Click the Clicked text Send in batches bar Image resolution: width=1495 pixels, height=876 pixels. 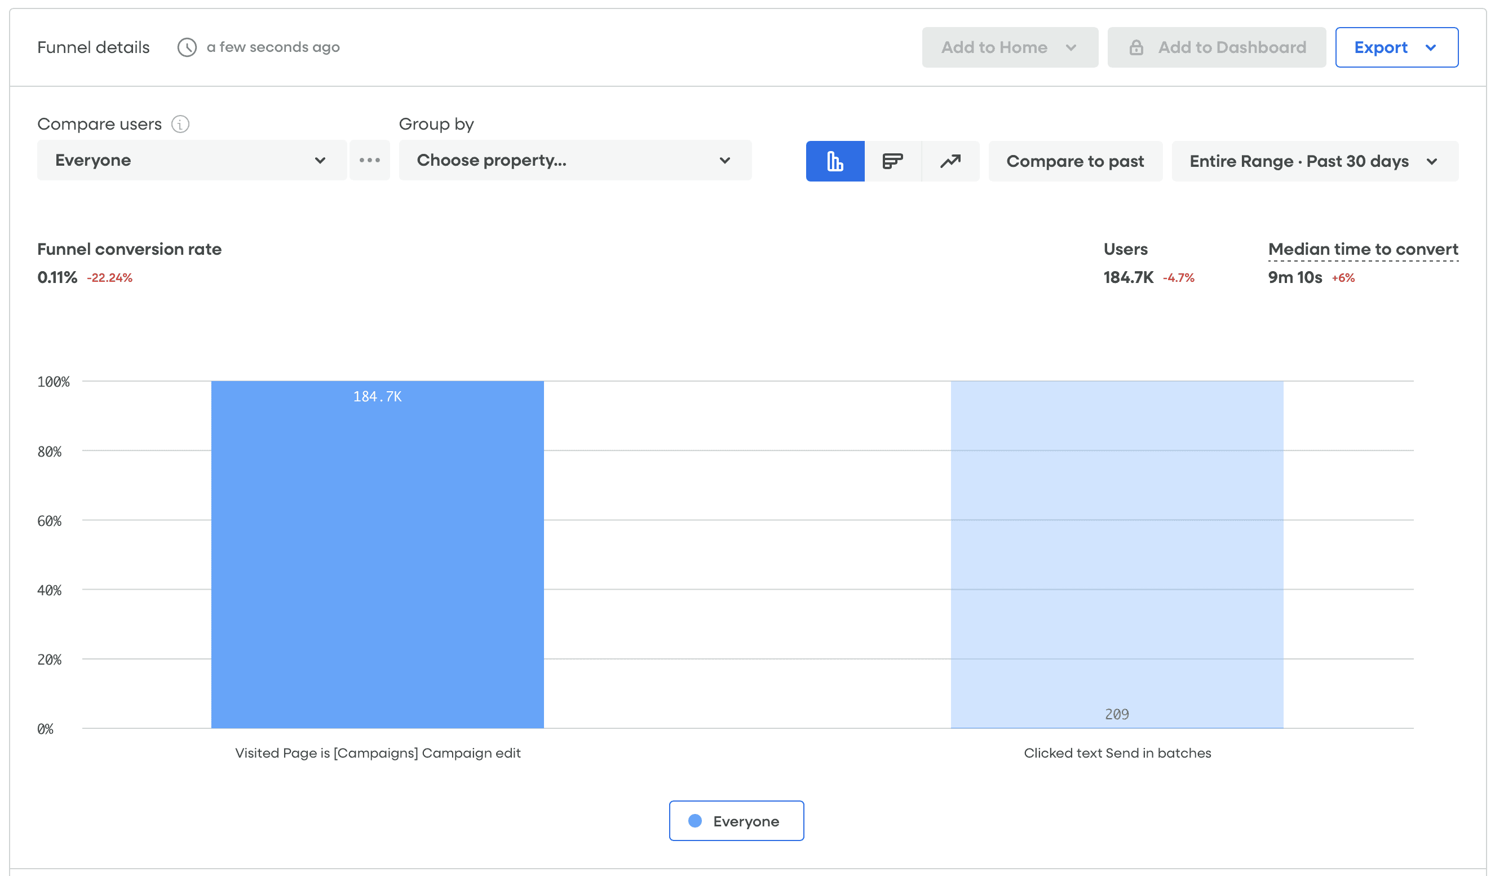(1117, 554)
